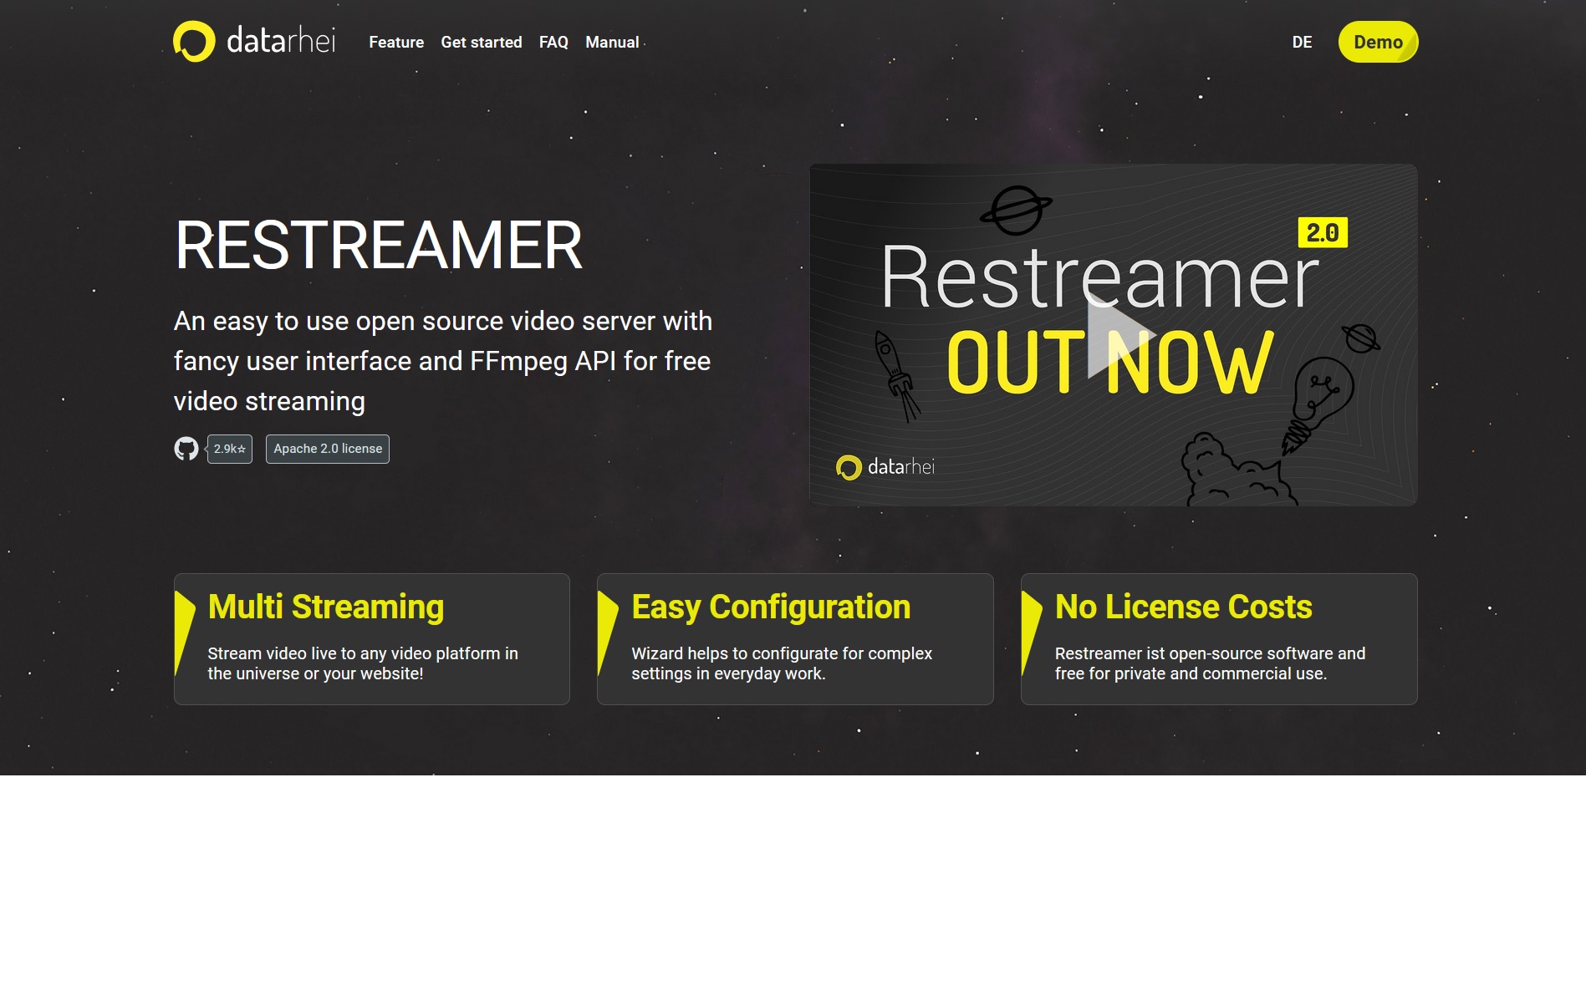Open the Manual nav link
Viewport: 1586px width, 1006px height.
[x=612, y=43]
